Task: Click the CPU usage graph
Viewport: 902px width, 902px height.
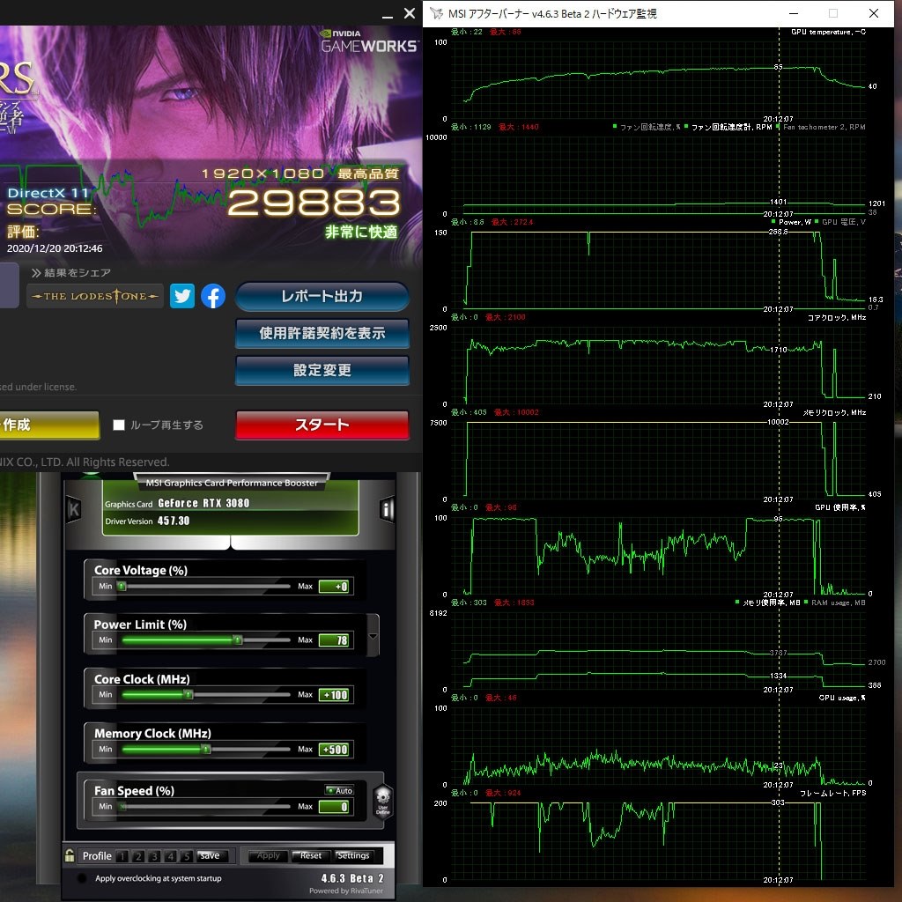Action: 657,746
